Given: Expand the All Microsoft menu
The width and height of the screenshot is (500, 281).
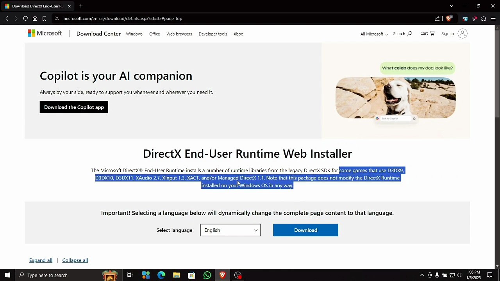Looking at the screenshot, I should point(374,34).
